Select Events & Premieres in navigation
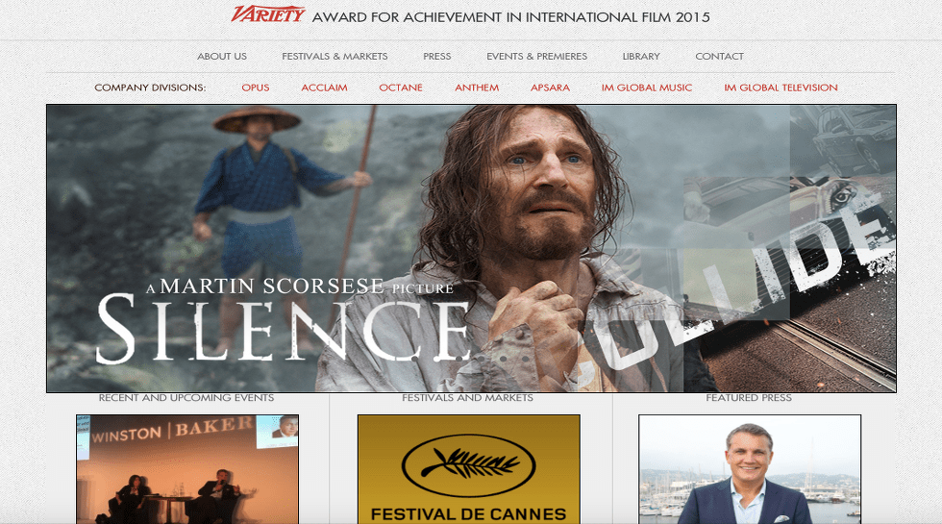This screenshot has width=942, height=524. point(536,57)
